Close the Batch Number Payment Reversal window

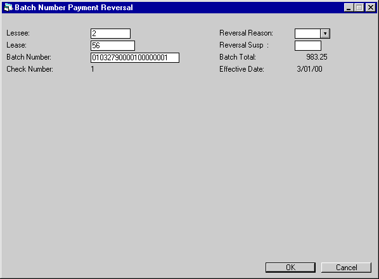click(x=371, y=8)
